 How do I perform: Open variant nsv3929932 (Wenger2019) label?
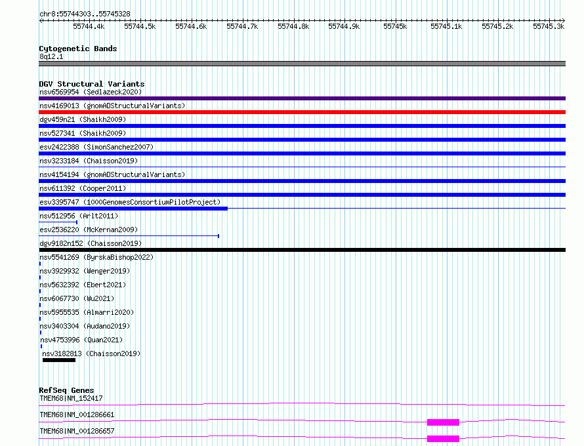[85, 271]
